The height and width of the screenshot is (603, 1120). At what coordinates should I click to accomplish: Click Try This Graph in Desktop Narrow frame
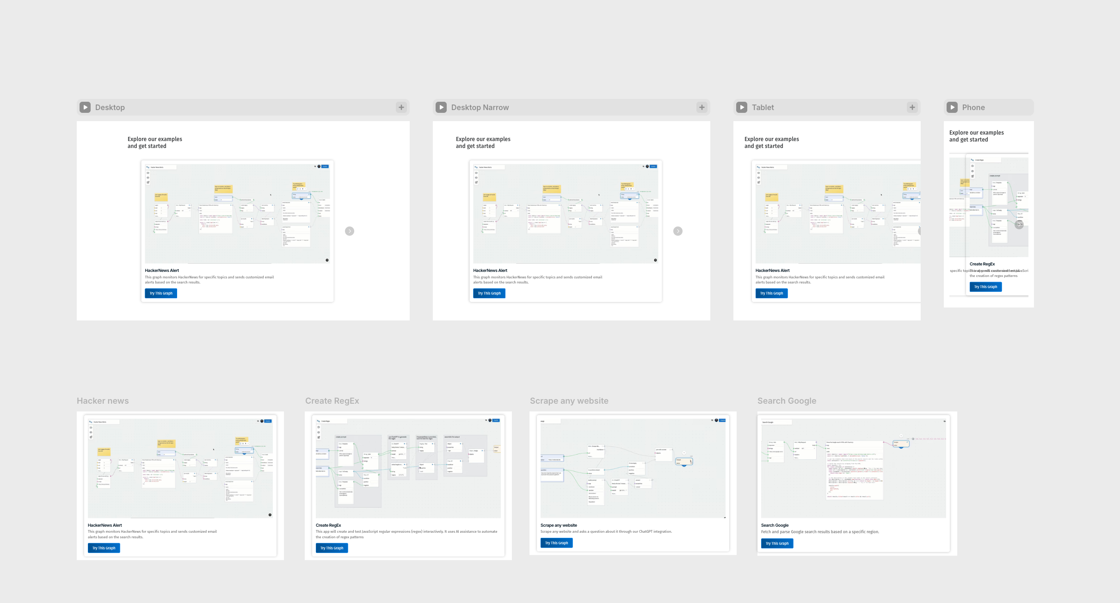tap(489, 293)
